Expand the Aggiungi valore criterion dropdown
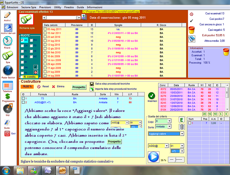The width and height of the screenshot is (230, 175). click(x=182, y=134)
